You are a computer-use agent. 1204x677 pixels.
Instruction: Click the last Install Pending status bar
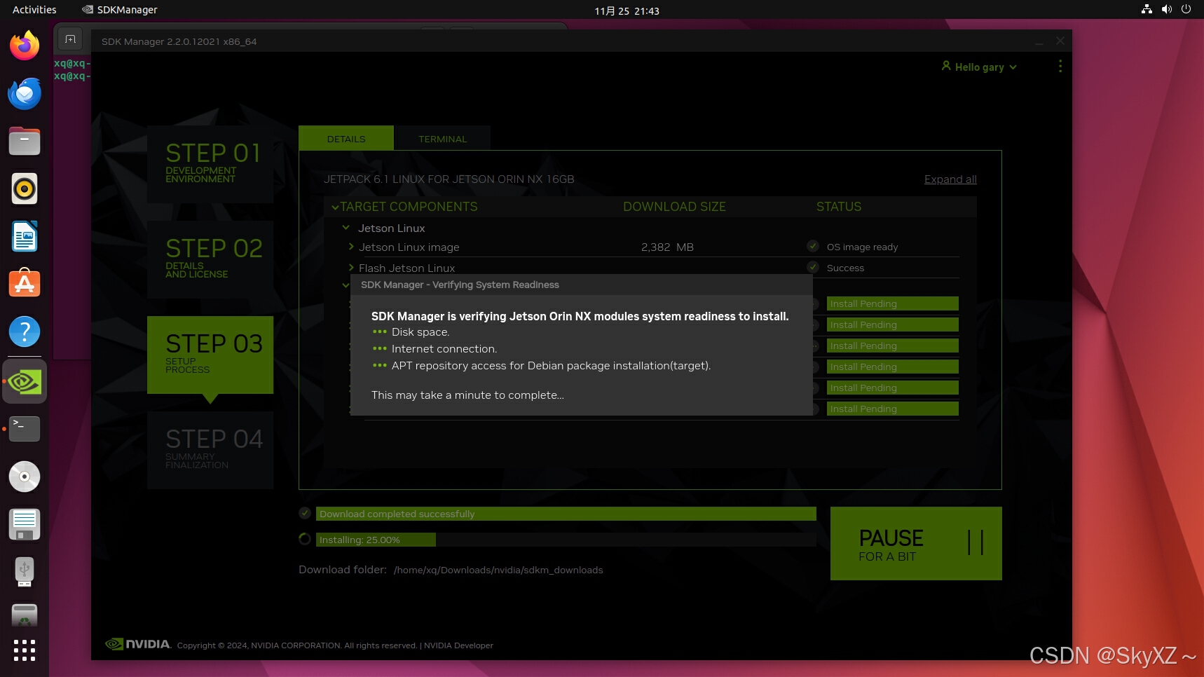[893, 409]
